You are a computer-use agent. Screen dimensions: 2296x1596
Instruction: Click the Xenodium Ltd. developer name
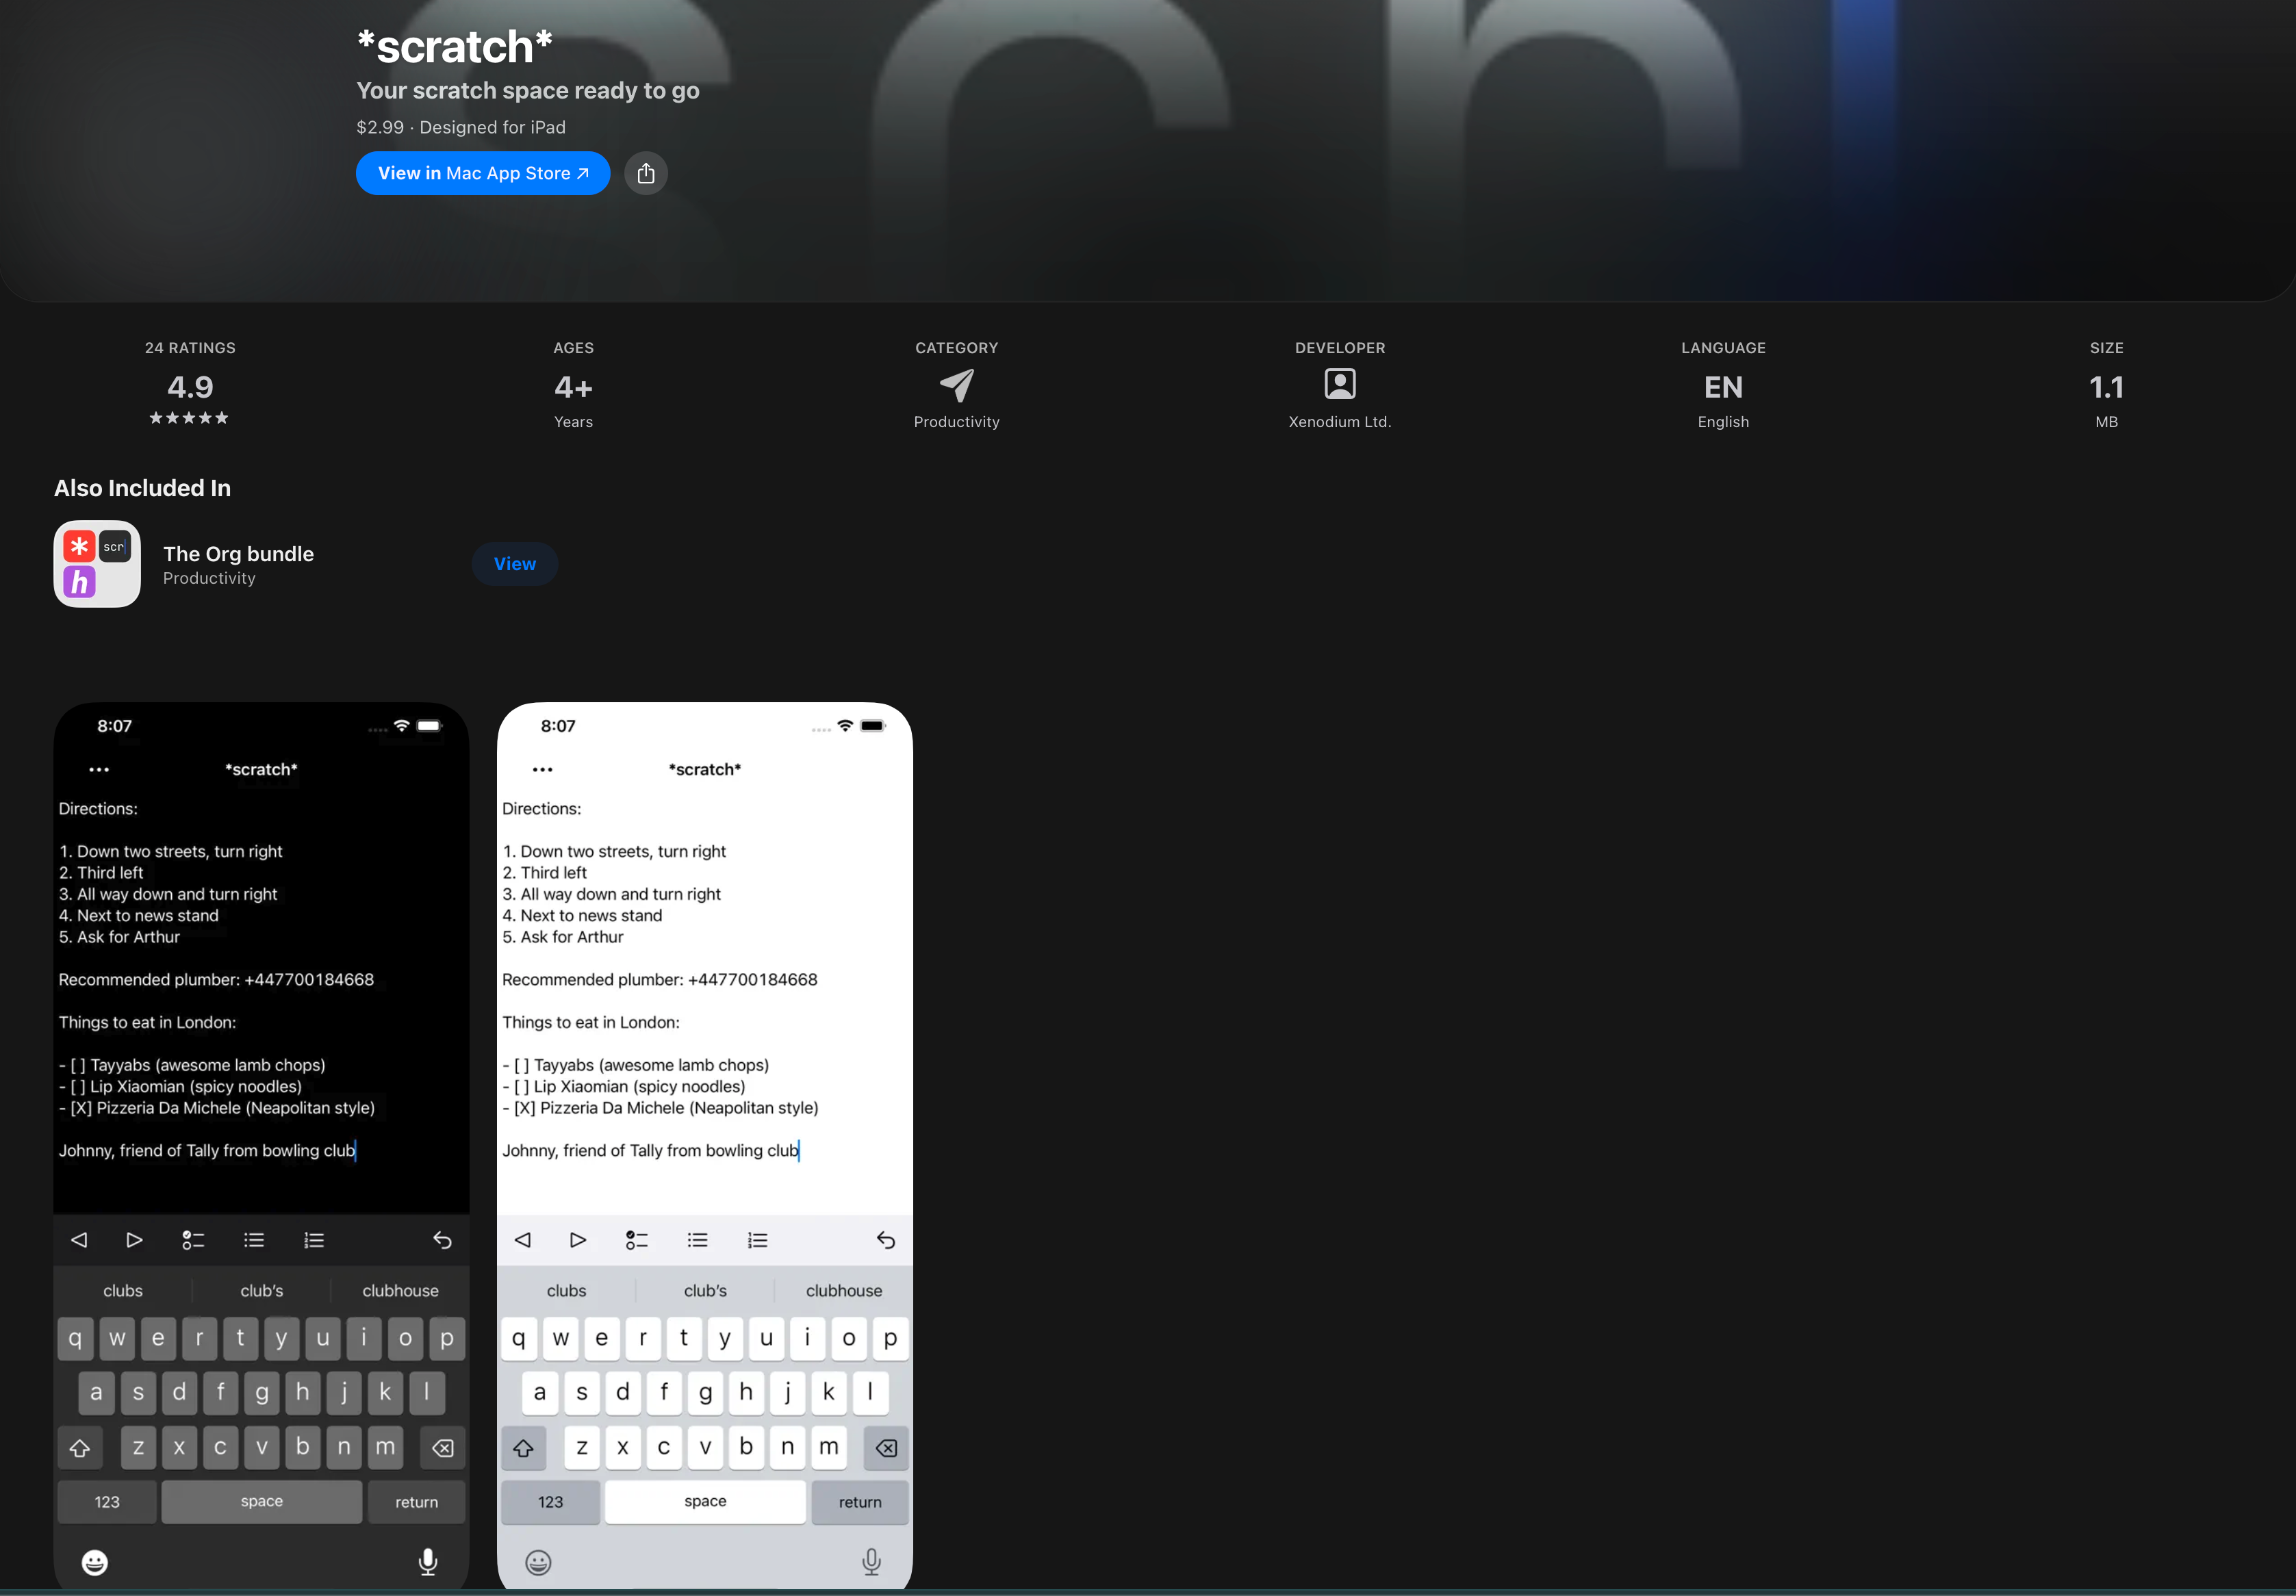coord(1340,422)
